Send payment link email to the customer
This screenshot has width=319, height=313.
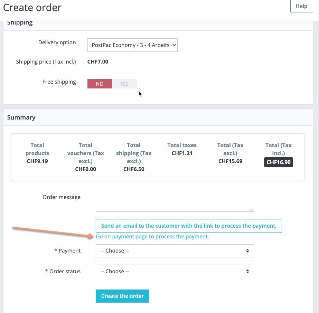(189, 226)
